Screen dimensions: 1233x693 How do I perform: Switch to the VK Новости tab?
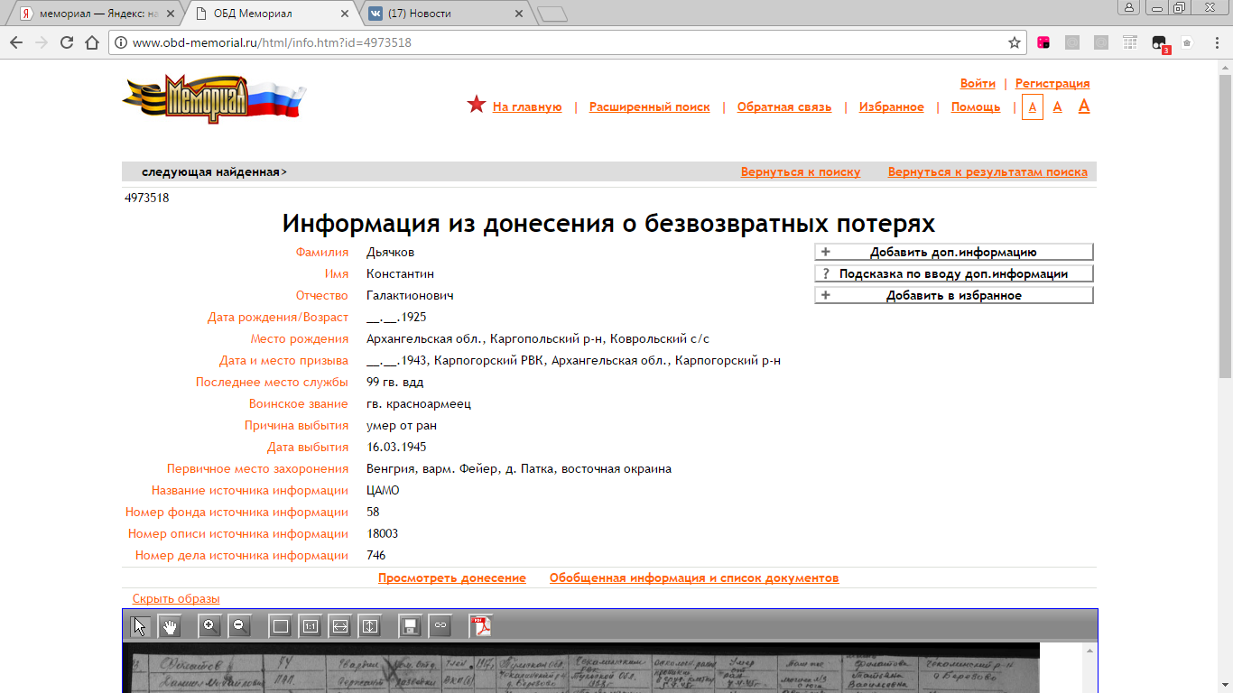click(x=447, y=14)
